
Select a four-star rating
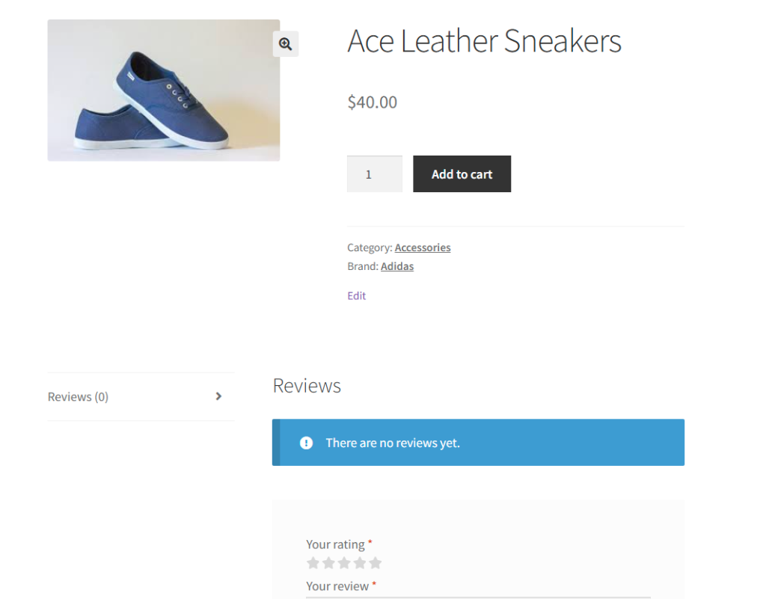click(360, 563)
